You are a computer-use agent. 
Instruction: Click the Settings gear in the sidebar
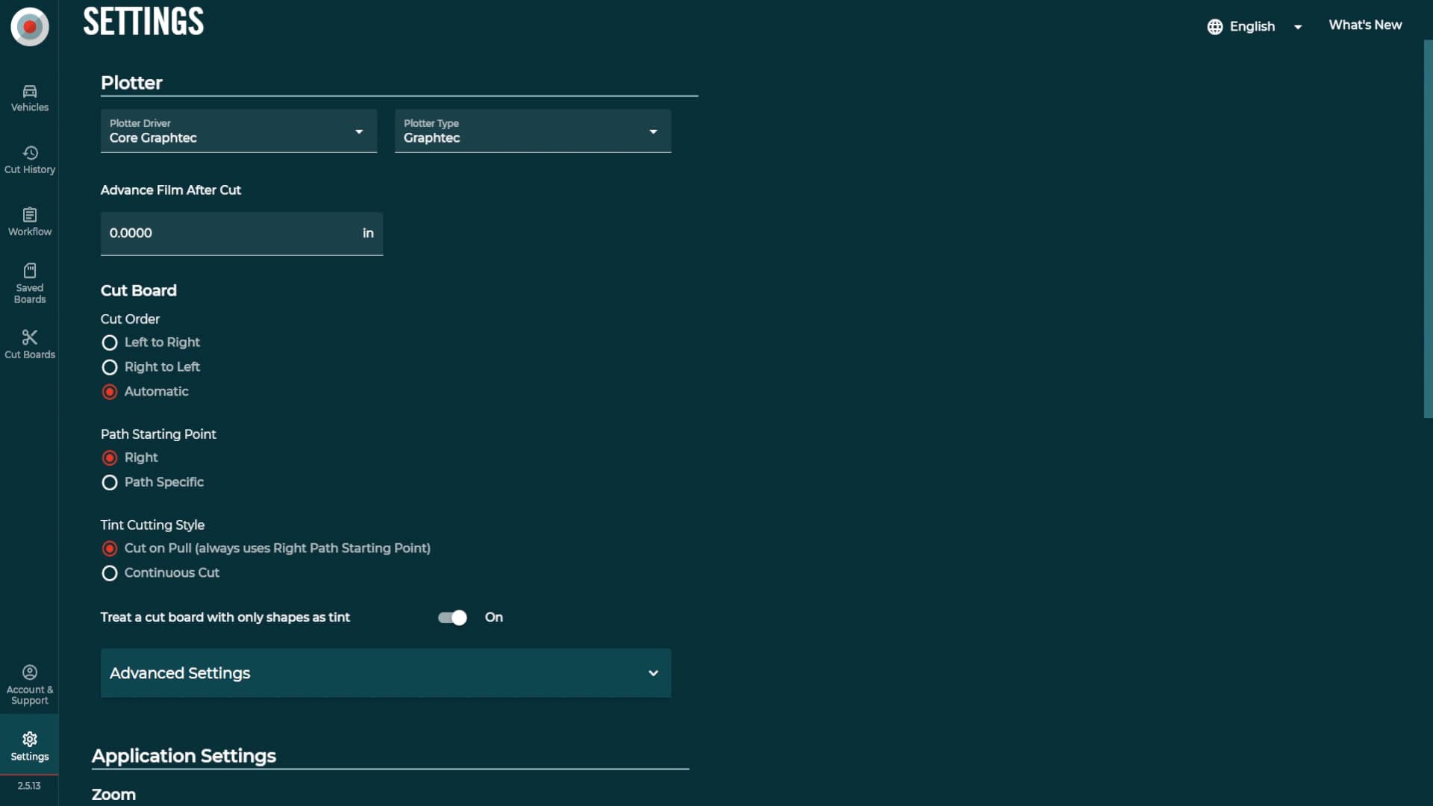[x=29, y=744]
